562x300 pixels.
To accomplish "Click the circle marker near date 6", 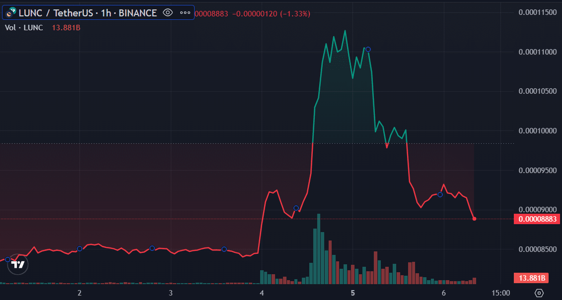I will 440,194.
